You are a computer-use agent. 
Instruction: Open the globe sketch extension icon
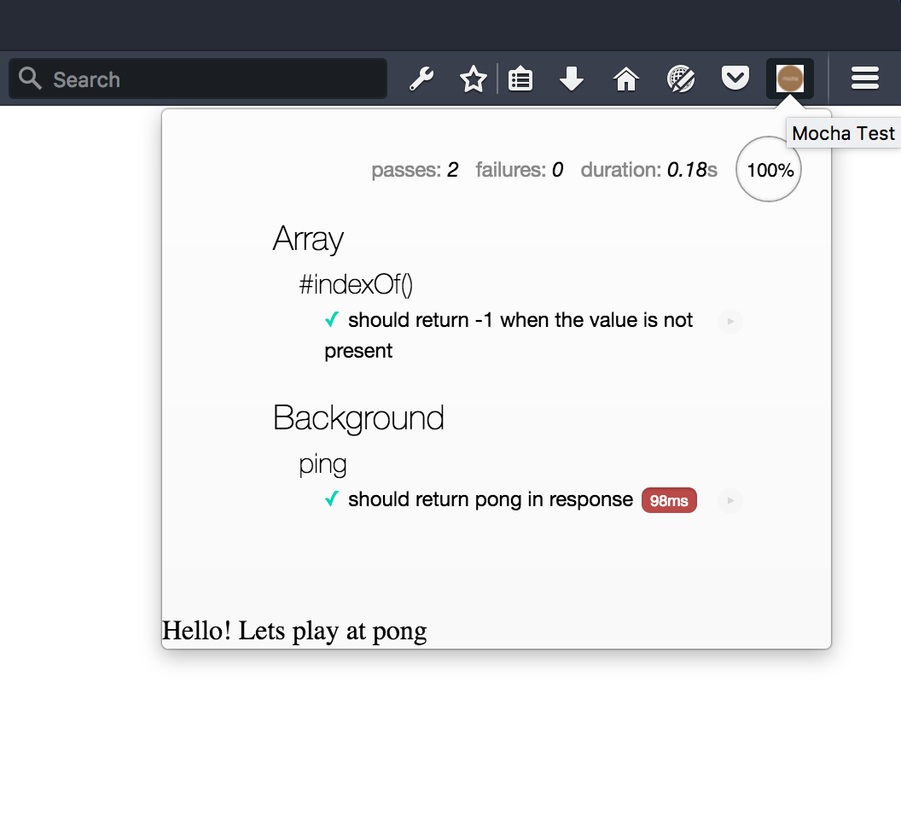click(x=681, y=79)
